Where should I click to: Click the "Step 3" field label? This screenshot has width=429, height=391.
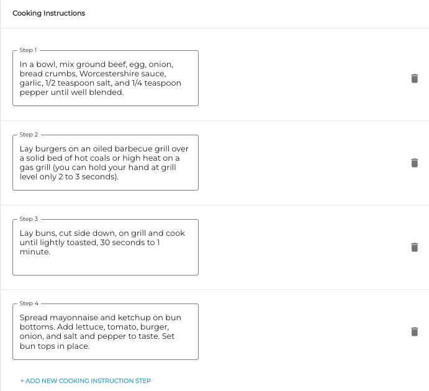click(29, 219)
